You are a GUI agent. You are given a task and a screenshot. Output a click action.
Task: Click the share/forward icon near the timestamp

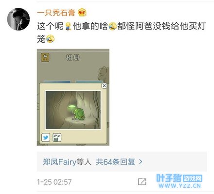[x=142, y=182]
